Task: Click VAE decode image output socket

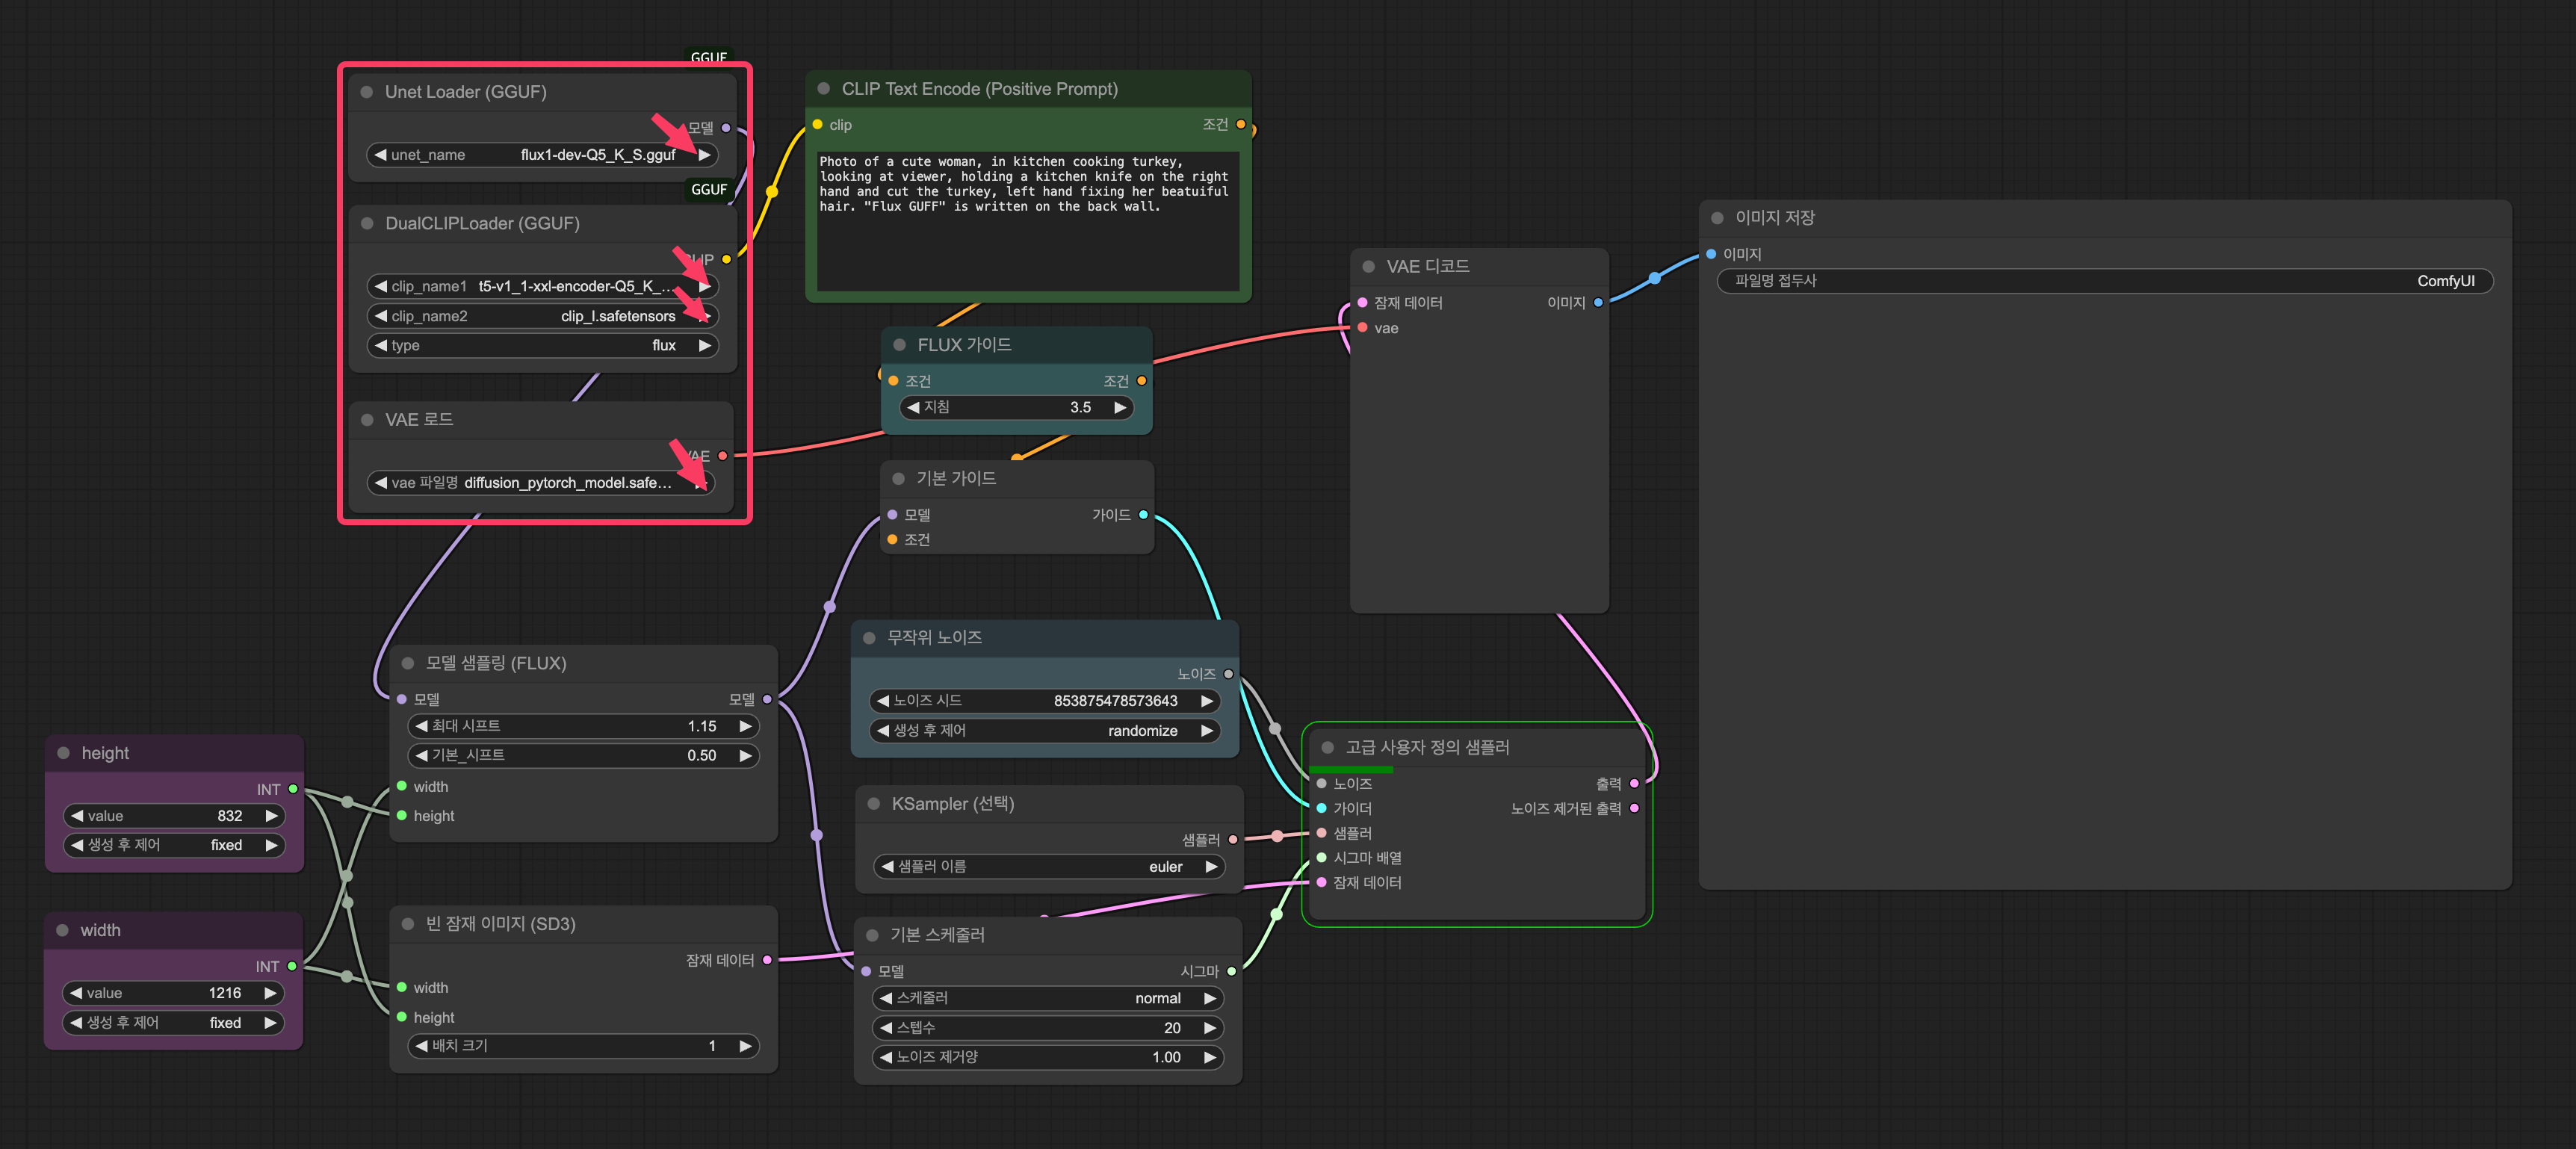Action: tap(1598, 303)
